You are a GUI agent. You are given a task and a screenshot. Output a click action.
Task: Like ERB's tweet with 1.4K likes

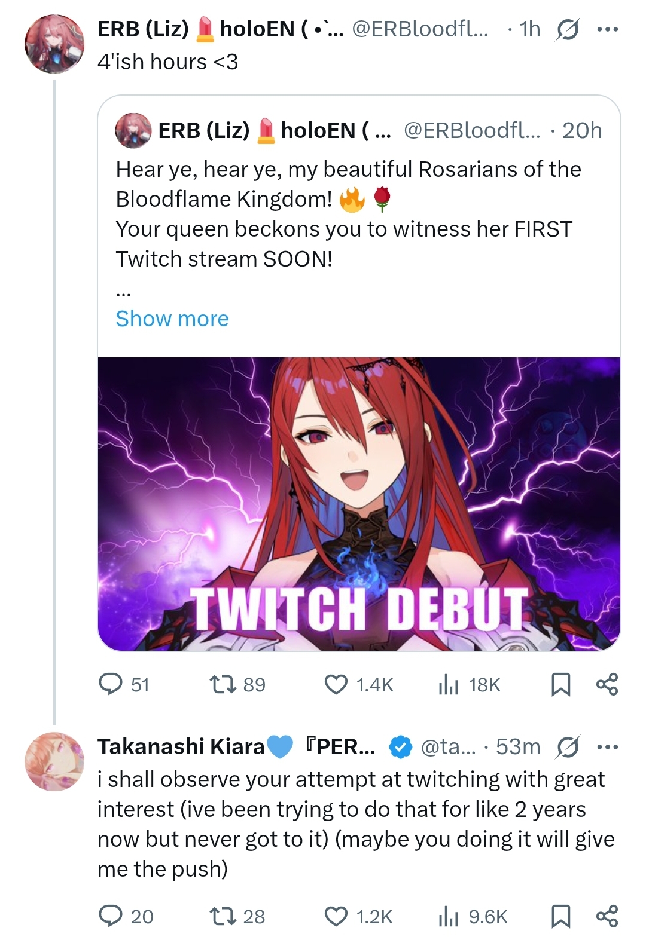point(336,684)
